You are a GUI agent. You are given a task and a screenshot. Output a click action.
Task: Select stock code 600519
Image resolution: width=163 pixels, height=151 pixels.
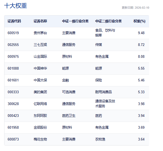click(x=13, y=33)
